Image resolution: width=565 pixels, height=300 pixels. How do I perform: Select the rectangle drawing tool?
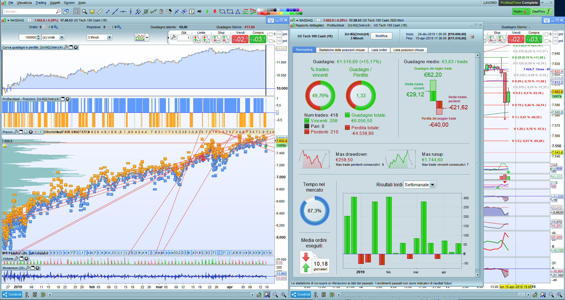pyautogui.click(x=230, y=11)
